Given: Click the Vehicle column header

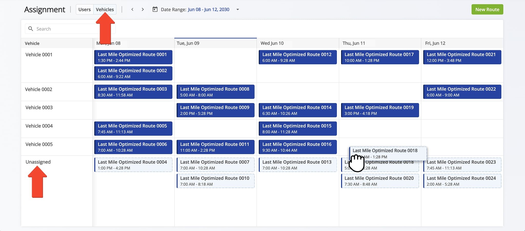Looking at the screenshot, I should (57, 43).
